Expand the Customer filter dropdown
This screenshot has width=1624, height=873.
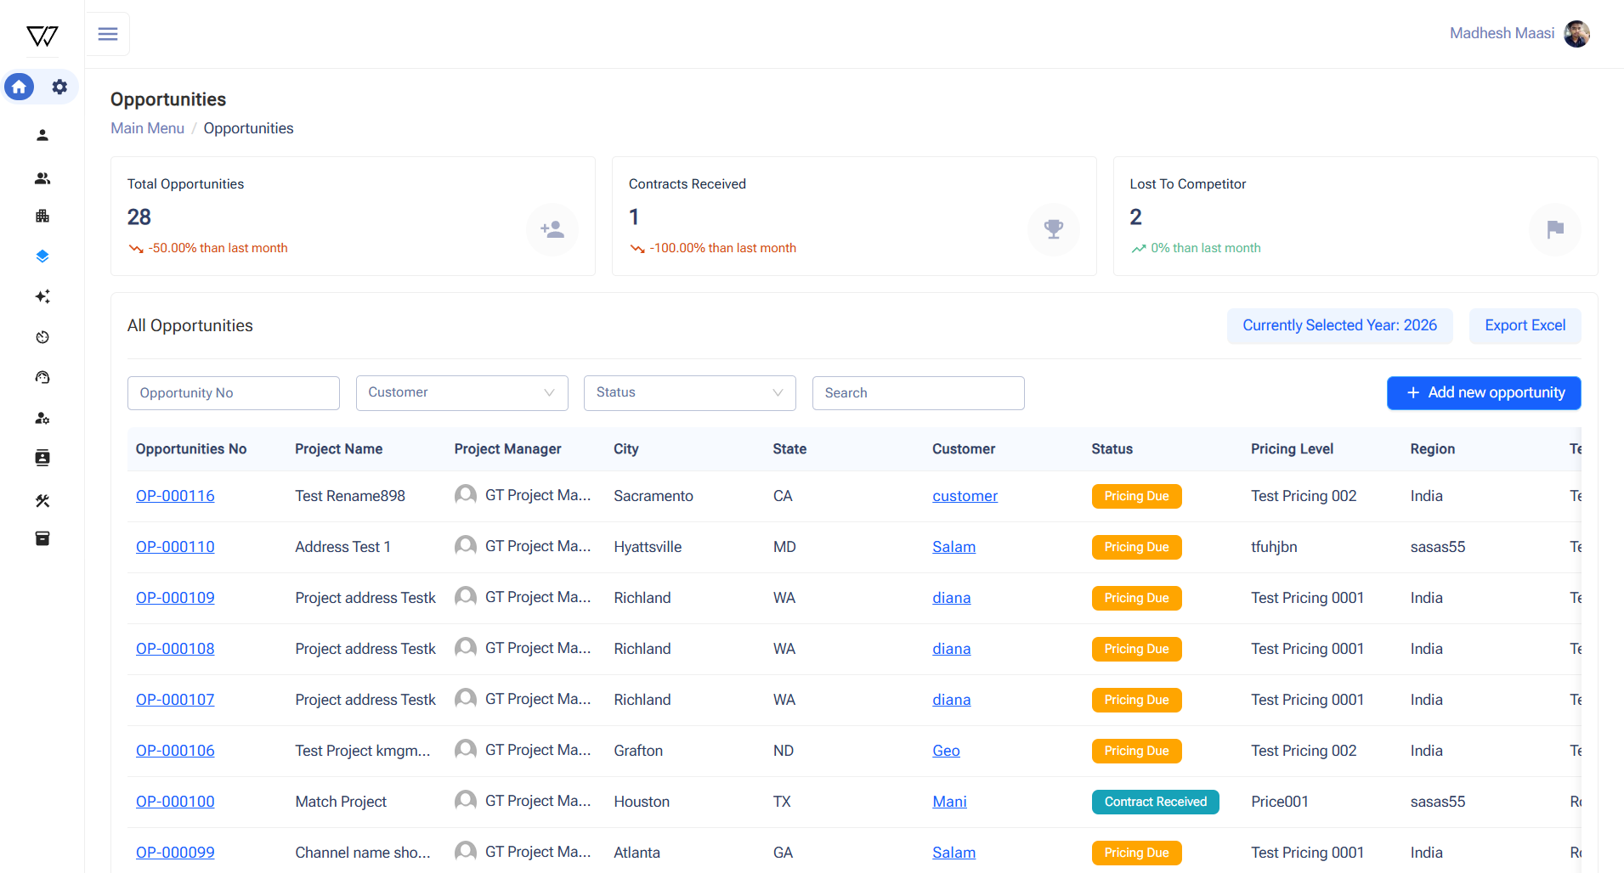tap(461, 392)
